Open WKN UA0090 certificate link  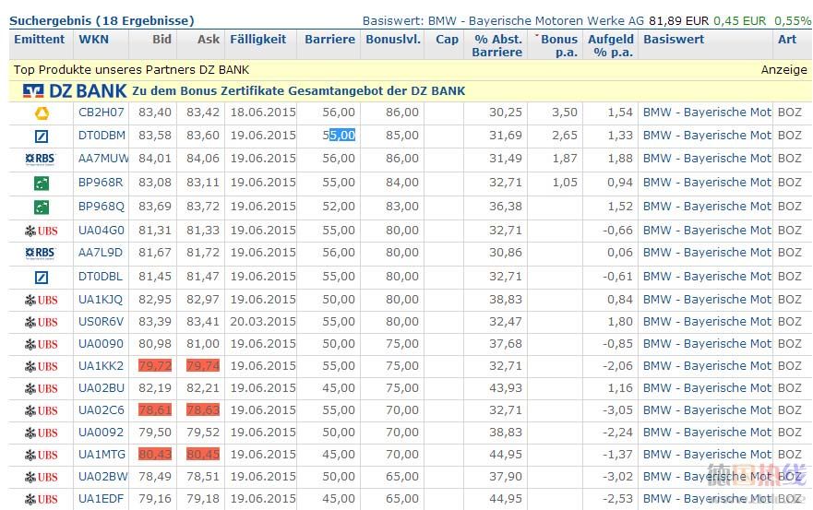pos(101,344)
